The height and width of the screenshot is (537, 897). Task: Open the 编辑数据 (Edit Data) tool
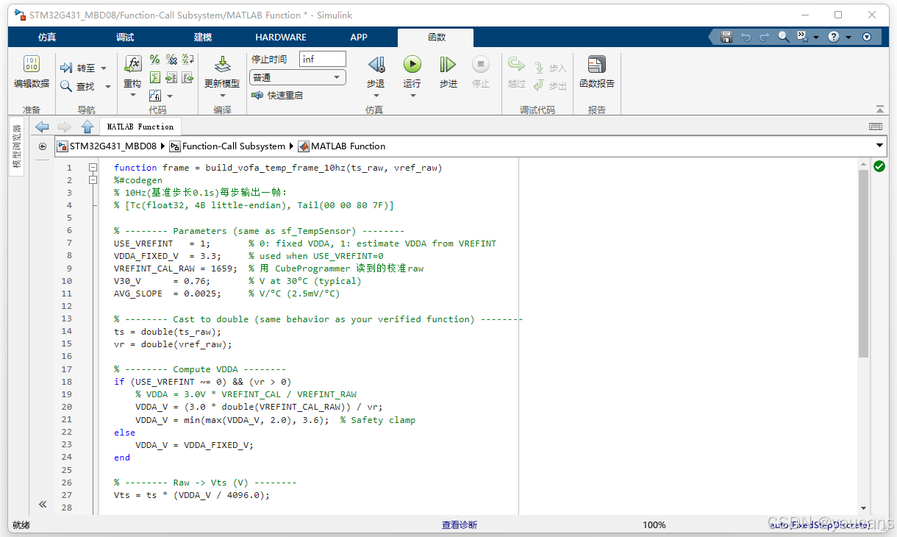(32, 72)
